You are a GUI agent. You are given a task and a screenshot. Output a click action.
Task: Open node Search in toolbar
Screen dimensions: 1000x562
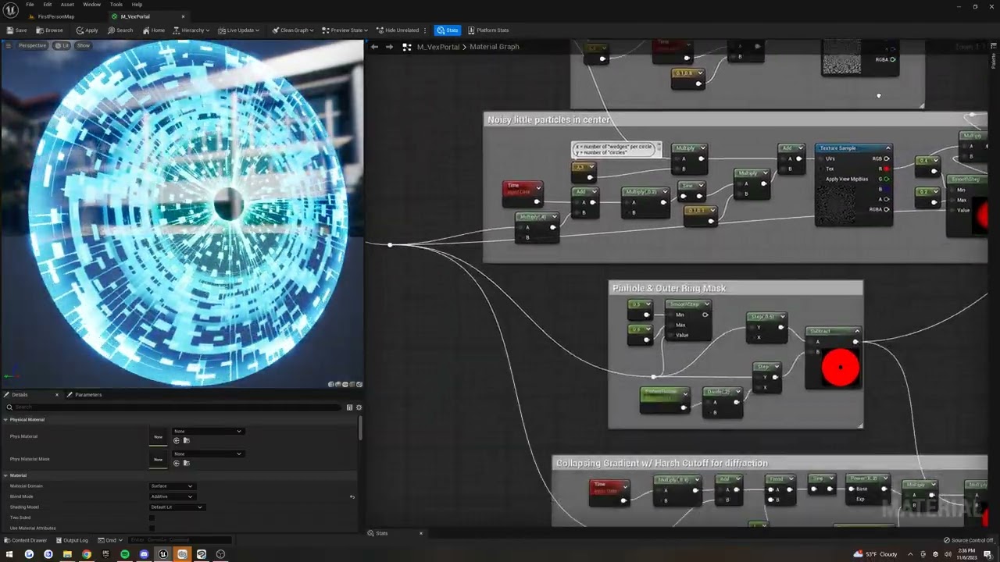pyautogui.click(x=120, y=30)
